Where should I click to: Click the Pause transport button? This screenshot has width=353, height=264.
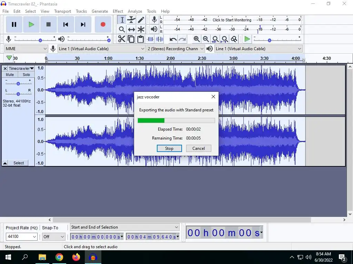[14, 24]
